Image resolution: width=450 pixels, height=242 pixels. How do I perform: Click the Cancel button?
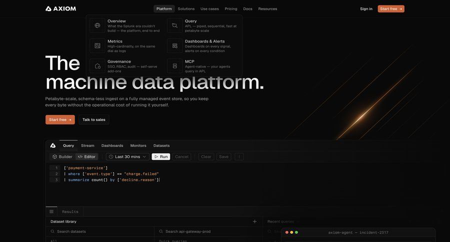(181, 156)
